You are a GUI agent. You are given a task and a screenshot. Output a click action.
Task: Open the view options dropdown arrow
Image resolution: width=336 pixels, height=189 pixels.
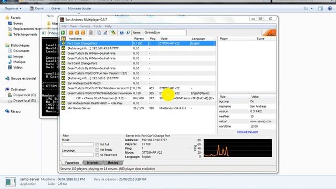pyautogui.click(x=311, y=8)
